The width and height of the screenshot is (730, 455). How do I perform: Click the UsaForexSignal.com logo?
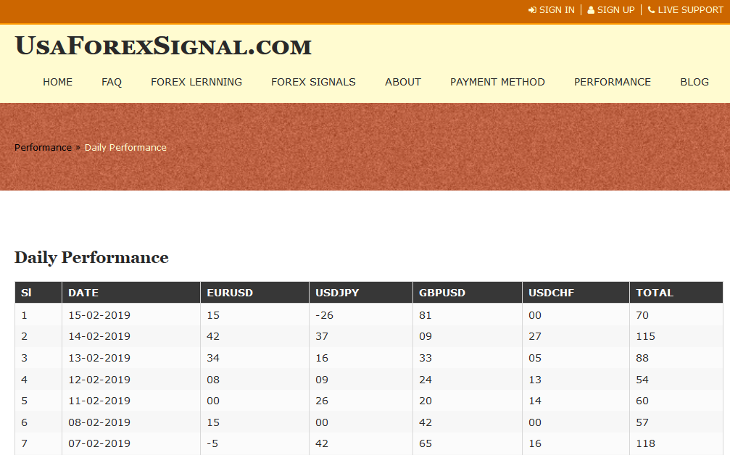click(x=163, y=46)
